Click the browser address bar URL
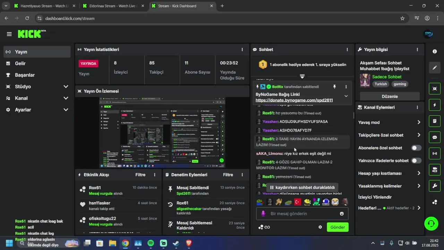 70,18
